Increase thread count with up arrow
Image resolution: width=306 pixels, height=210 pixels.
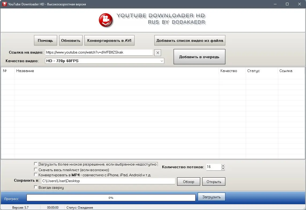(x=223, y=166)
